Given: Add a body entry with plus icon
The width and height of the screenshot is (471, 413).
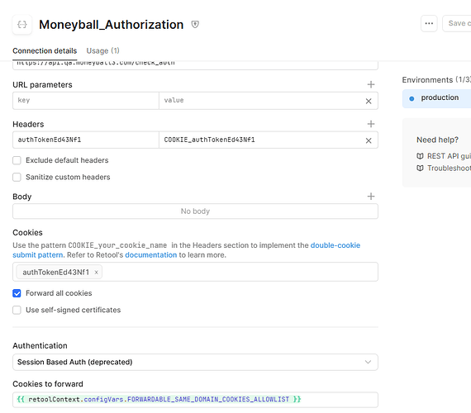Looking at the screenshot, I should point(371,197).
